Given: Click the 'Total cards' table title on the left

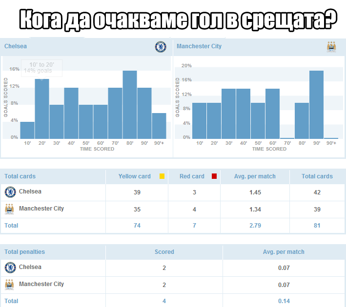Looking at the screenshot, I should [20, 176].
